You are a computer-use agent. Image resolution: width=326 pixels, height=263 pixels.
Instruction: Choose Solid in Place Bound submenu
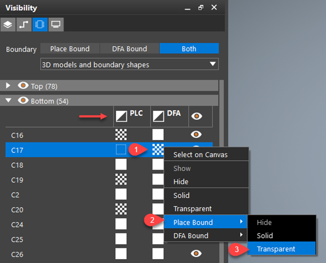282,235
